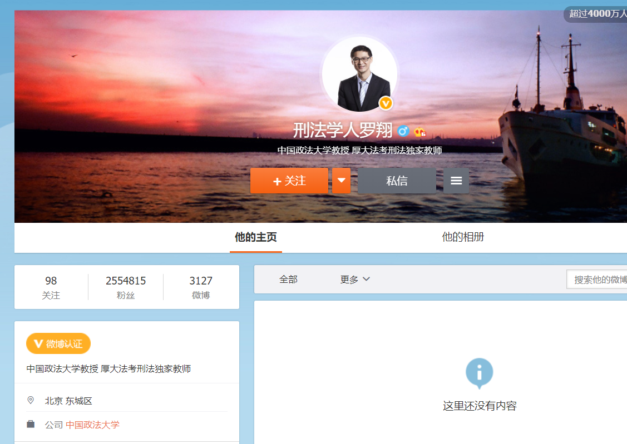Image resolution: width=627 pixels, height=444 pixels.
Task: Click the blue info icon in empty feed
Action: point(479,371)
